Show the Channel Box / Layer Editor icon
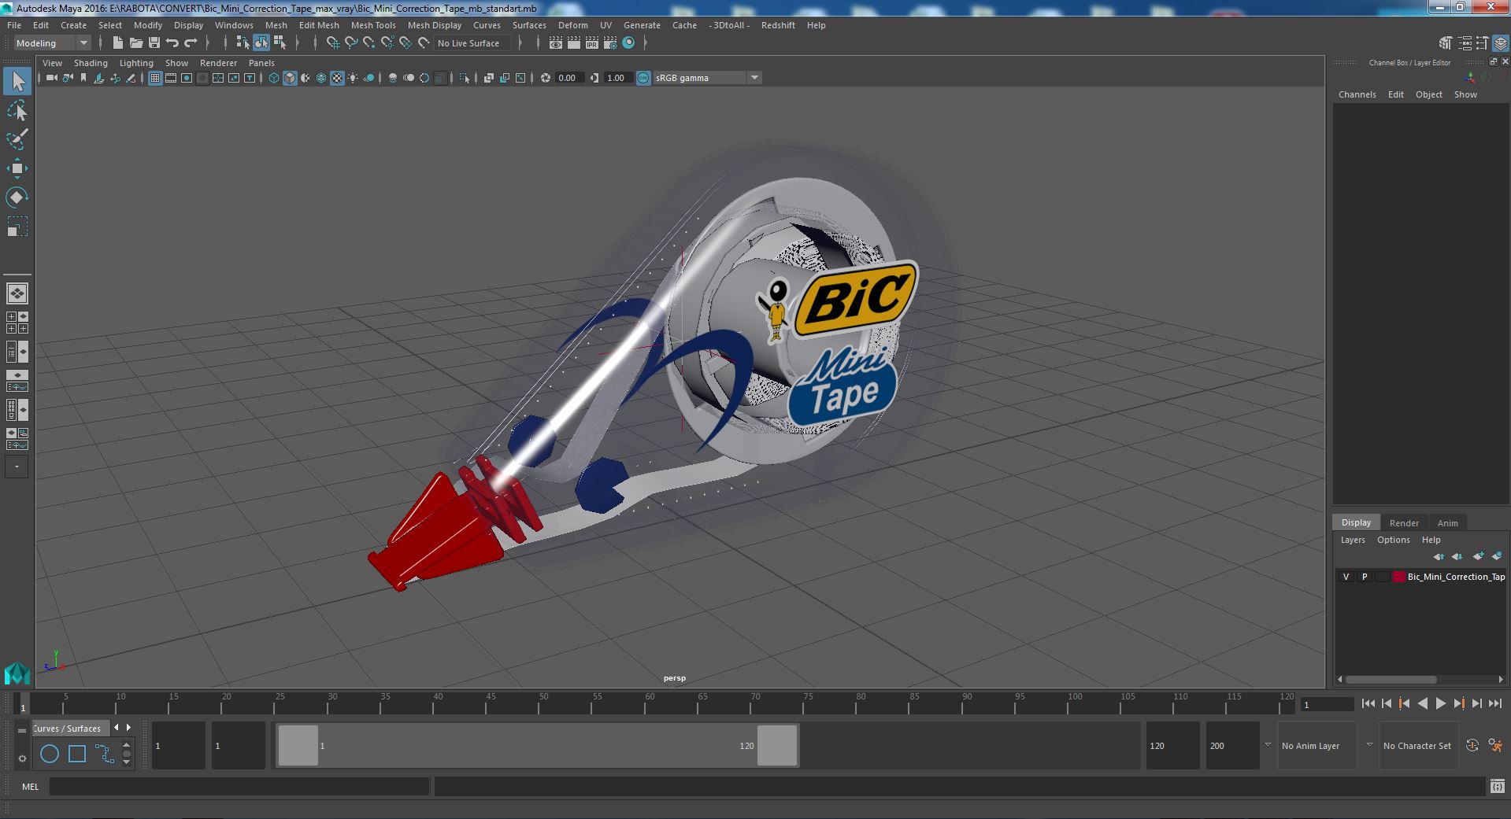This screenshot has height=819, width=1511. tap(1500, 43)
